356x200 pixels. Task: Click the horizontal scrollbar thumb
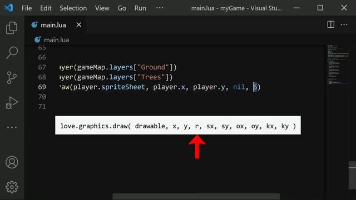(196, 196)
